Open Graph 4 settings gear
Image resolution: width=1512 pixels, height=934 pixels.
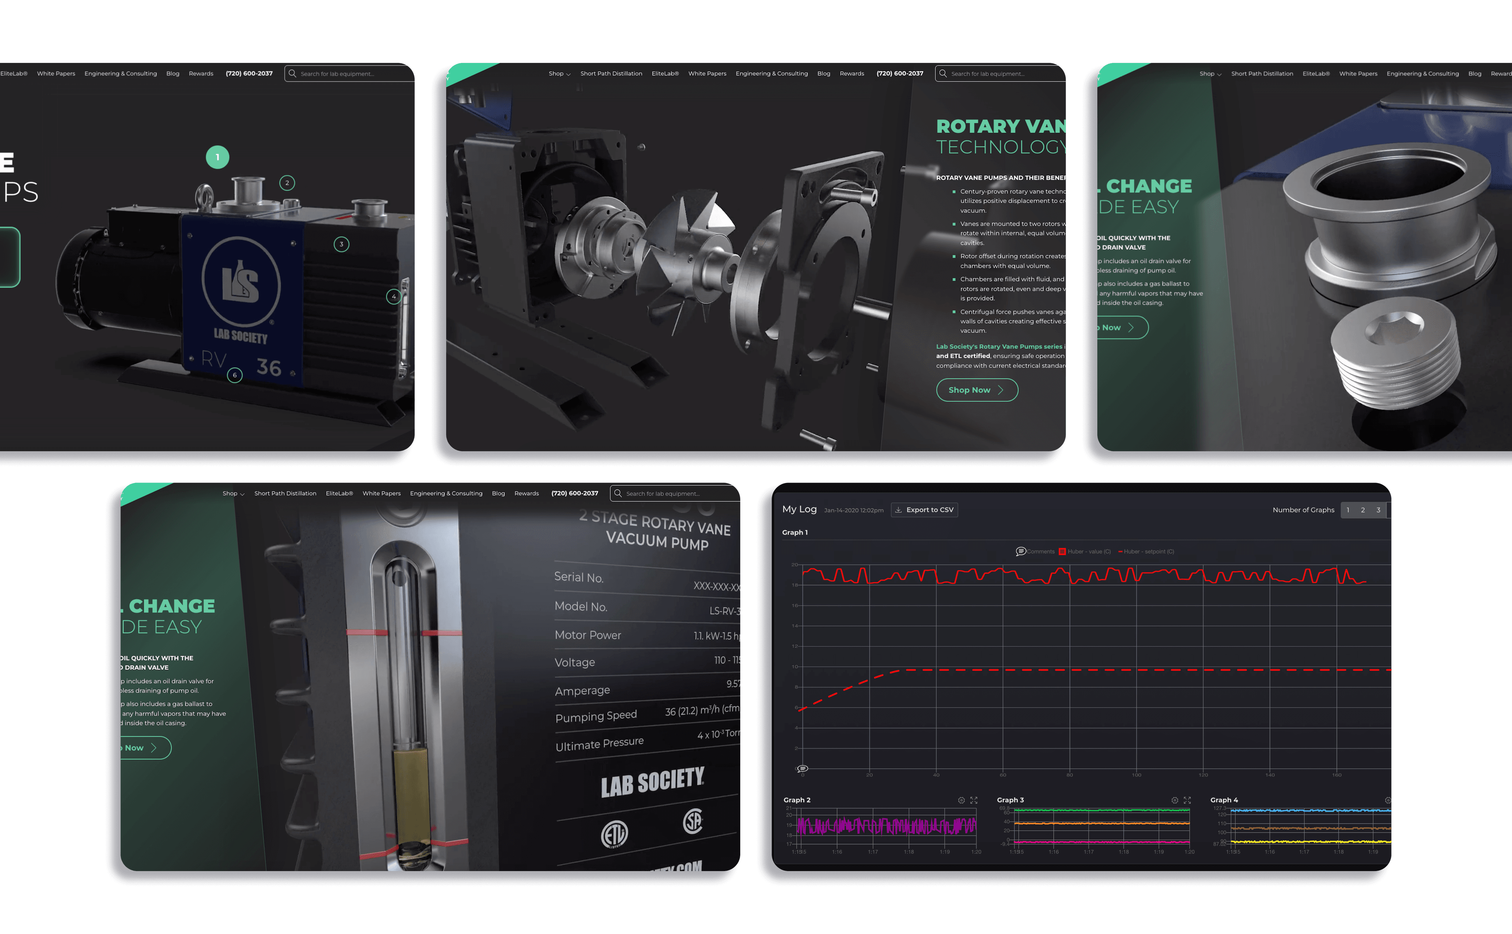pos(1388,800)
